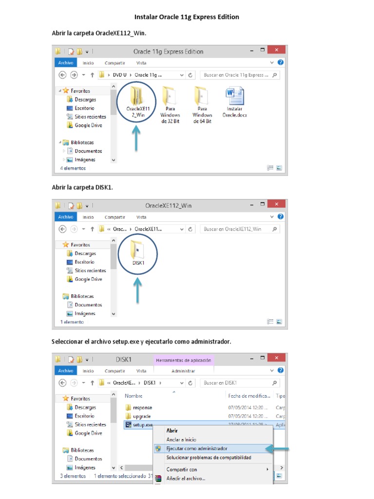The width and height of the screenshot is (374, 499).
Task: Click Back arrow in OracleXE112_Win window
Action: tap(63, 229)
